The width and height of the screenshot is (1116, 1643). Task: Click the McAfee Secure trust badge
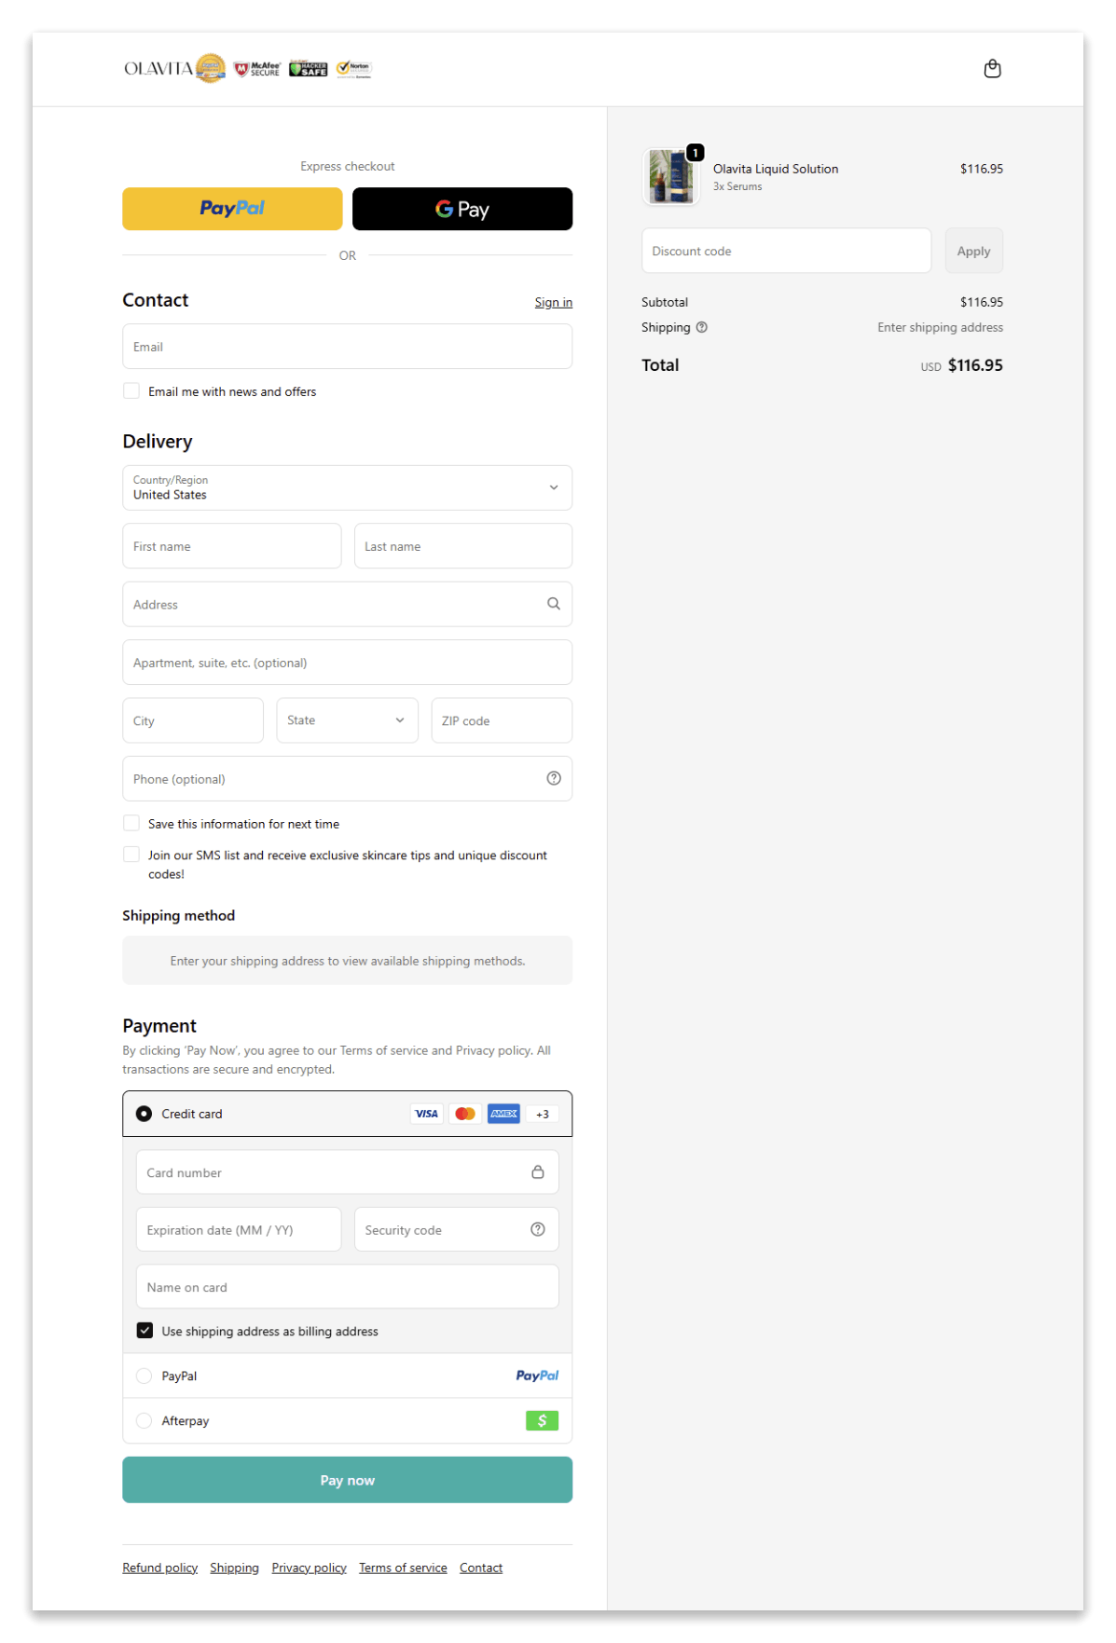click(x=257, y=69)
